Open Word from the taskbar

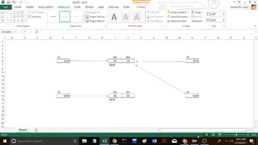point(154,141)
